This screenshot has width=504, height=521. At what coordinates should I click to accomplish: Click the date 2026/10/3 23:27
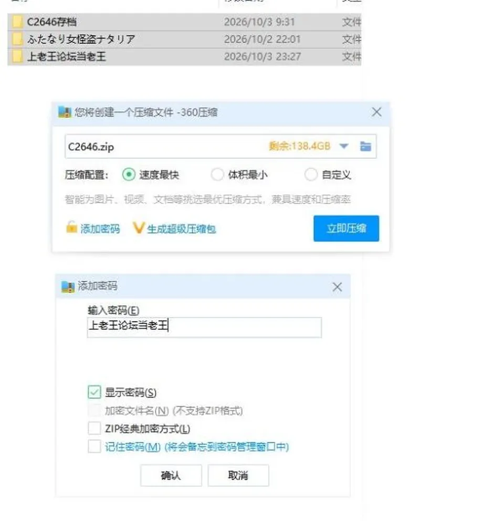coord(262,57)
